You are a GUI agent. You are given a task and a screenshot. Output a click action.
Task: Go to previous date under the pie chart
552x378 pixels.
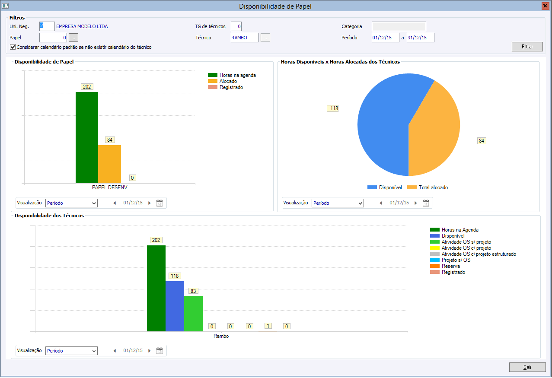[x=381, y=203]
